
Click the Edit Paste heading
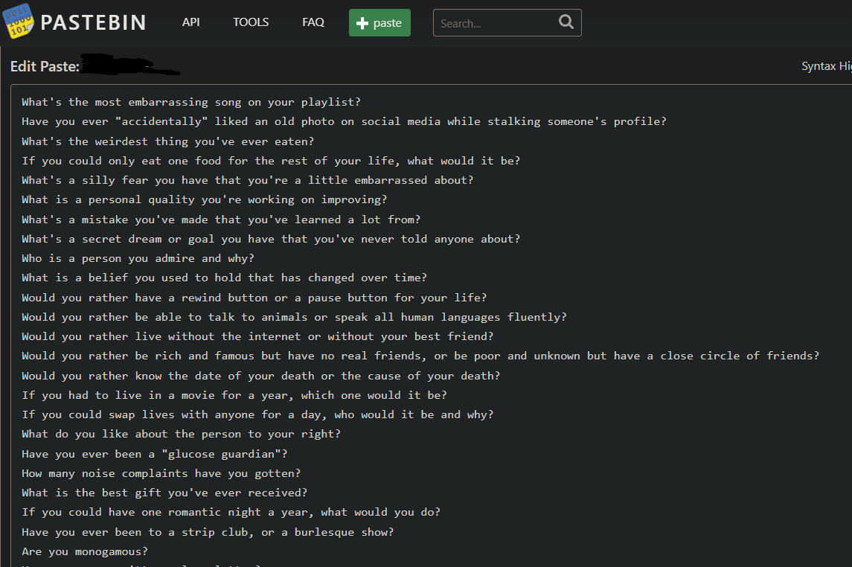pos(45,66)
